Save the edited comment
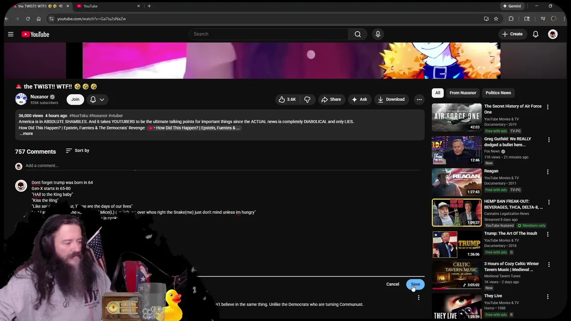 click(x=415, y=284)
